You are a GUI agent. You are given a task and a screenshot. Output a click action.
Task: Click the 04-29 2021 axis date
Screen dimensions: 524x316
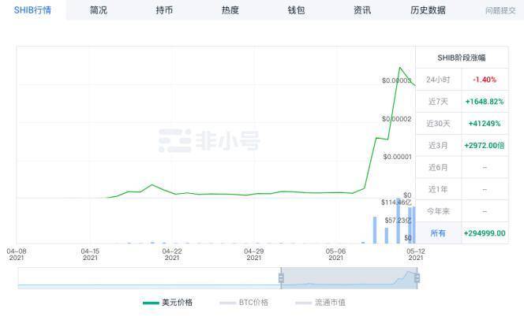coord(253,255)
